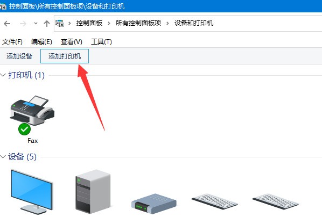Go up one folder level
This screenshot has height=217, width=322.
click(x=47, y=24)
